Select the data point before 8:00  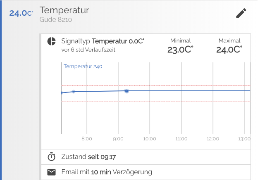74,92
